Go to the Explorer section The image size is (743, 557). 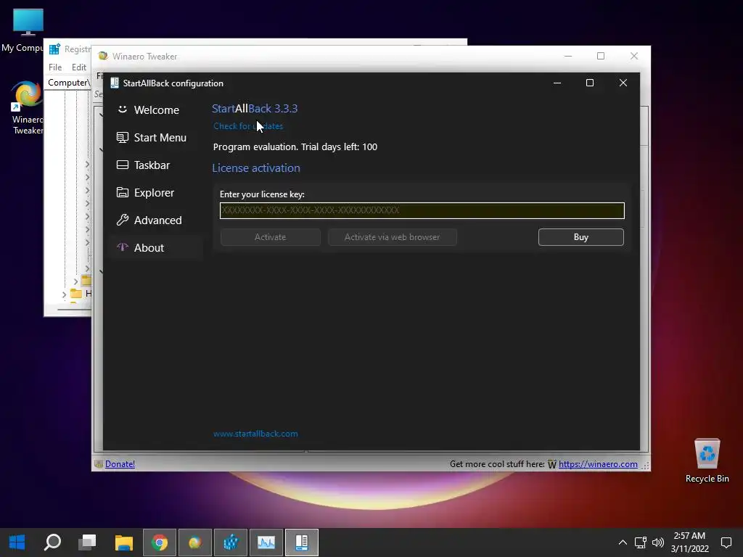pyautogui.click(x=156, y=193)
